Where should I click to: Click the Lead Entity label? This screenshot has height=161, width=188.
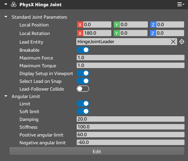coord(31,42)
